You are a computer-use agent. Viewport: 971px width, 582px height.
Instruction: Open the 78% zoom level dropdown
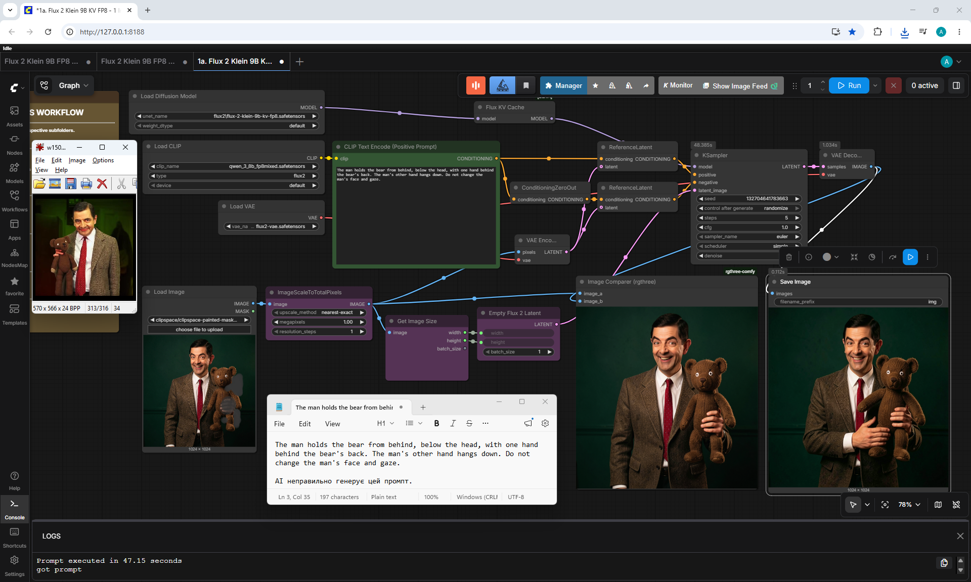coord(909,505)
